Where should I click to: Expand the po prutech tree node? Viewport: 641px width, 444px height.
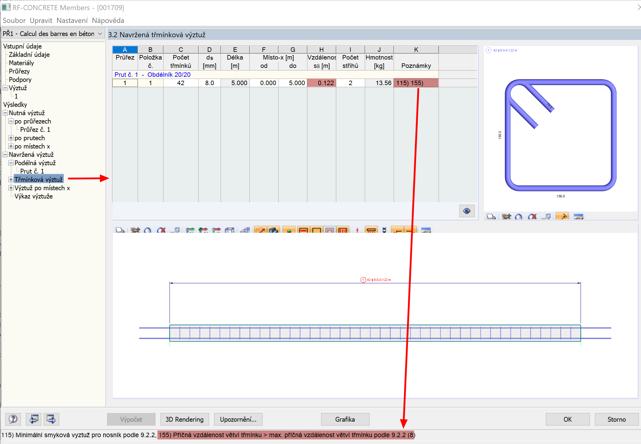[11, 138]
